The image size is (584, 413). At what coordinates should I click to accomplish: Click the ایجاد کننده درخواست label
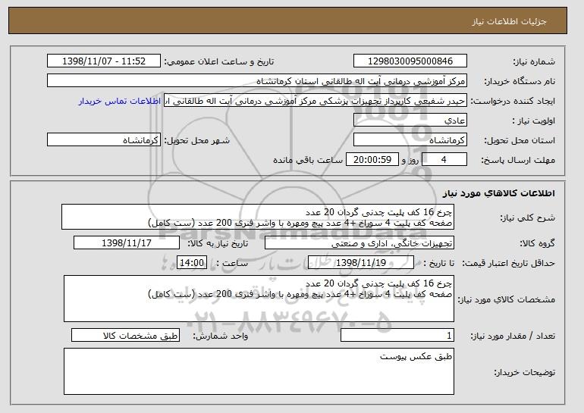[513, 102]
